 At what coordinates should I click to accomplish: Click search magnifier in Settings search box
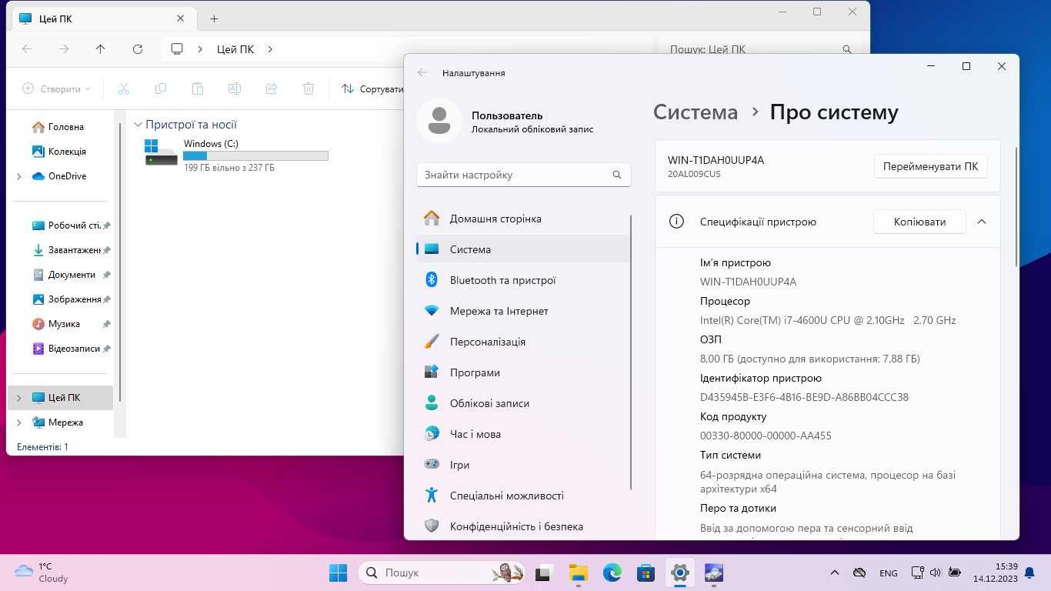click(617, 175)
